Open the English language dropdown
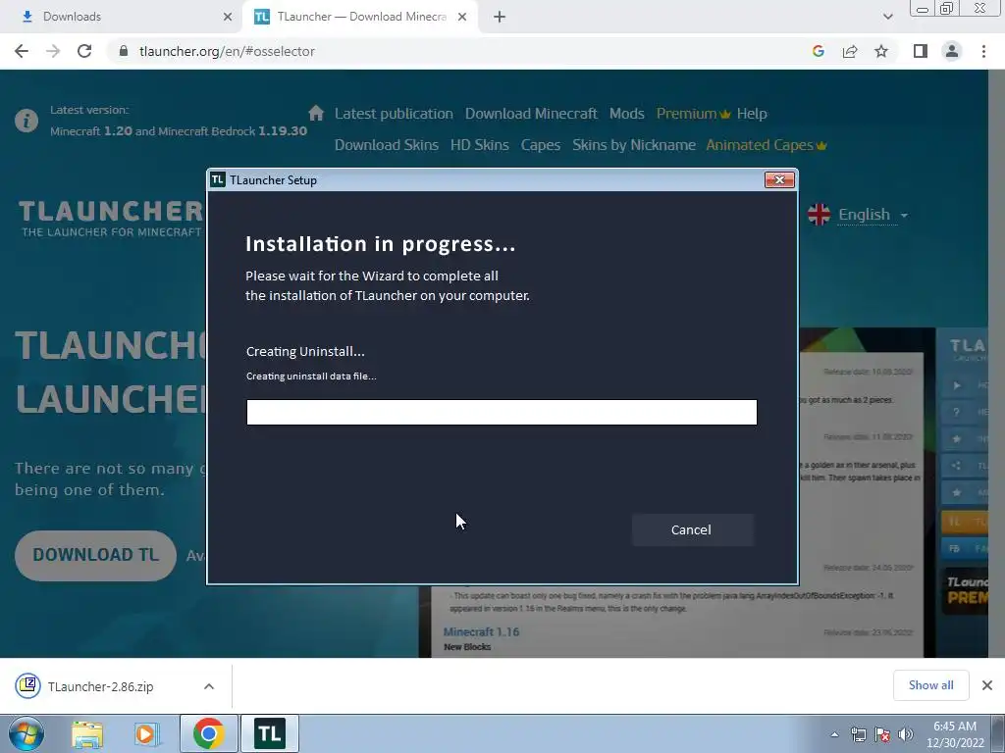The width and height of the screenshot is (1005, 753). (x=873, y=215)
